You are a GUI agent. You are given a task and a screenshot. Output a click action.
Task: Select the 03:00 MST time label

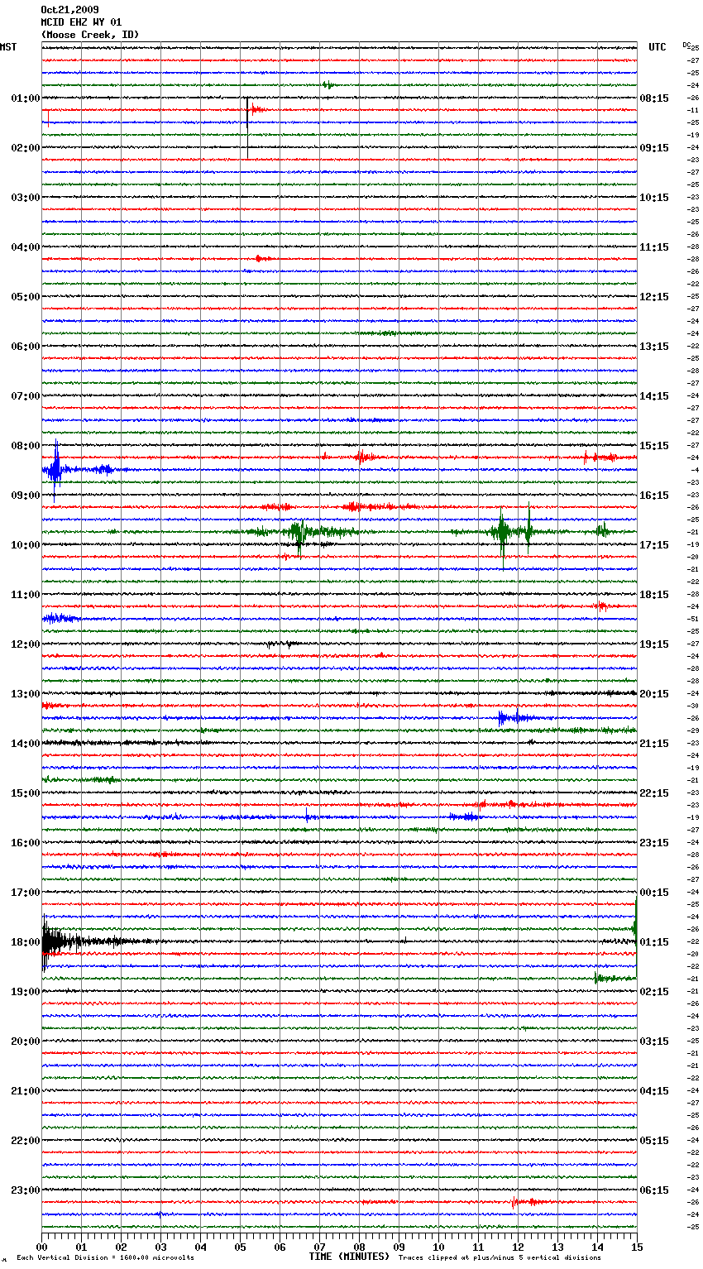pyautogui.click(x=26, y=198)
